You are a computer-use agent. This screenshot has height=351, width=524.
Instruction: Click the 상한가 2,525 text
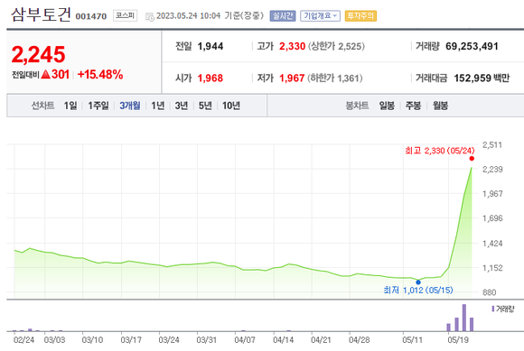336,46
